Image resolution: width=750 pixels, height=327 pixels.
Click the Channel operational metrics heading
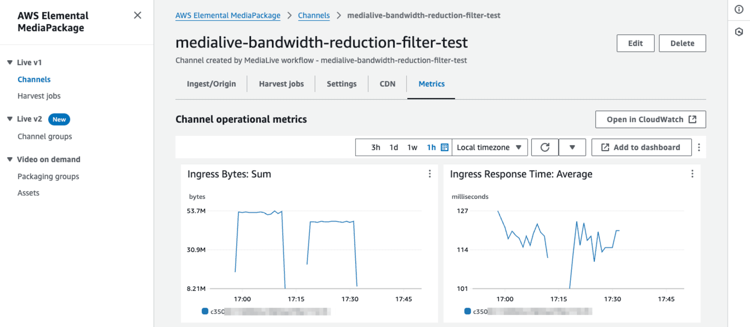point(241,119)
